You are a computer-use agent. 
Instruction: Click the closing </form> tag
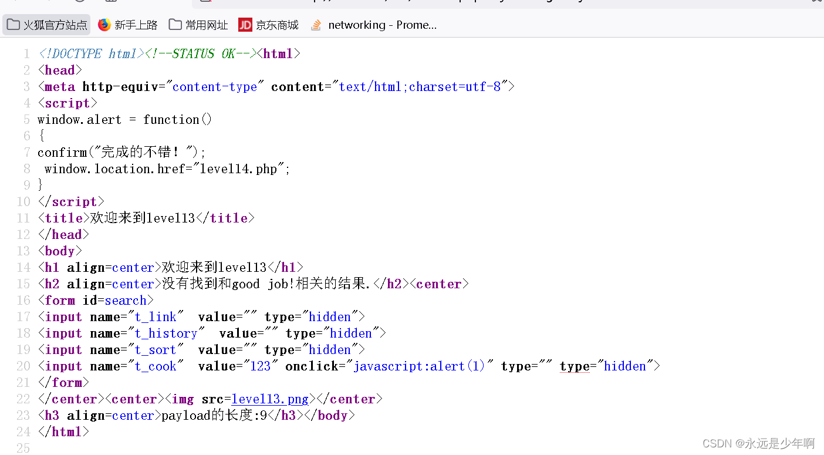click(x=63, y=383)
